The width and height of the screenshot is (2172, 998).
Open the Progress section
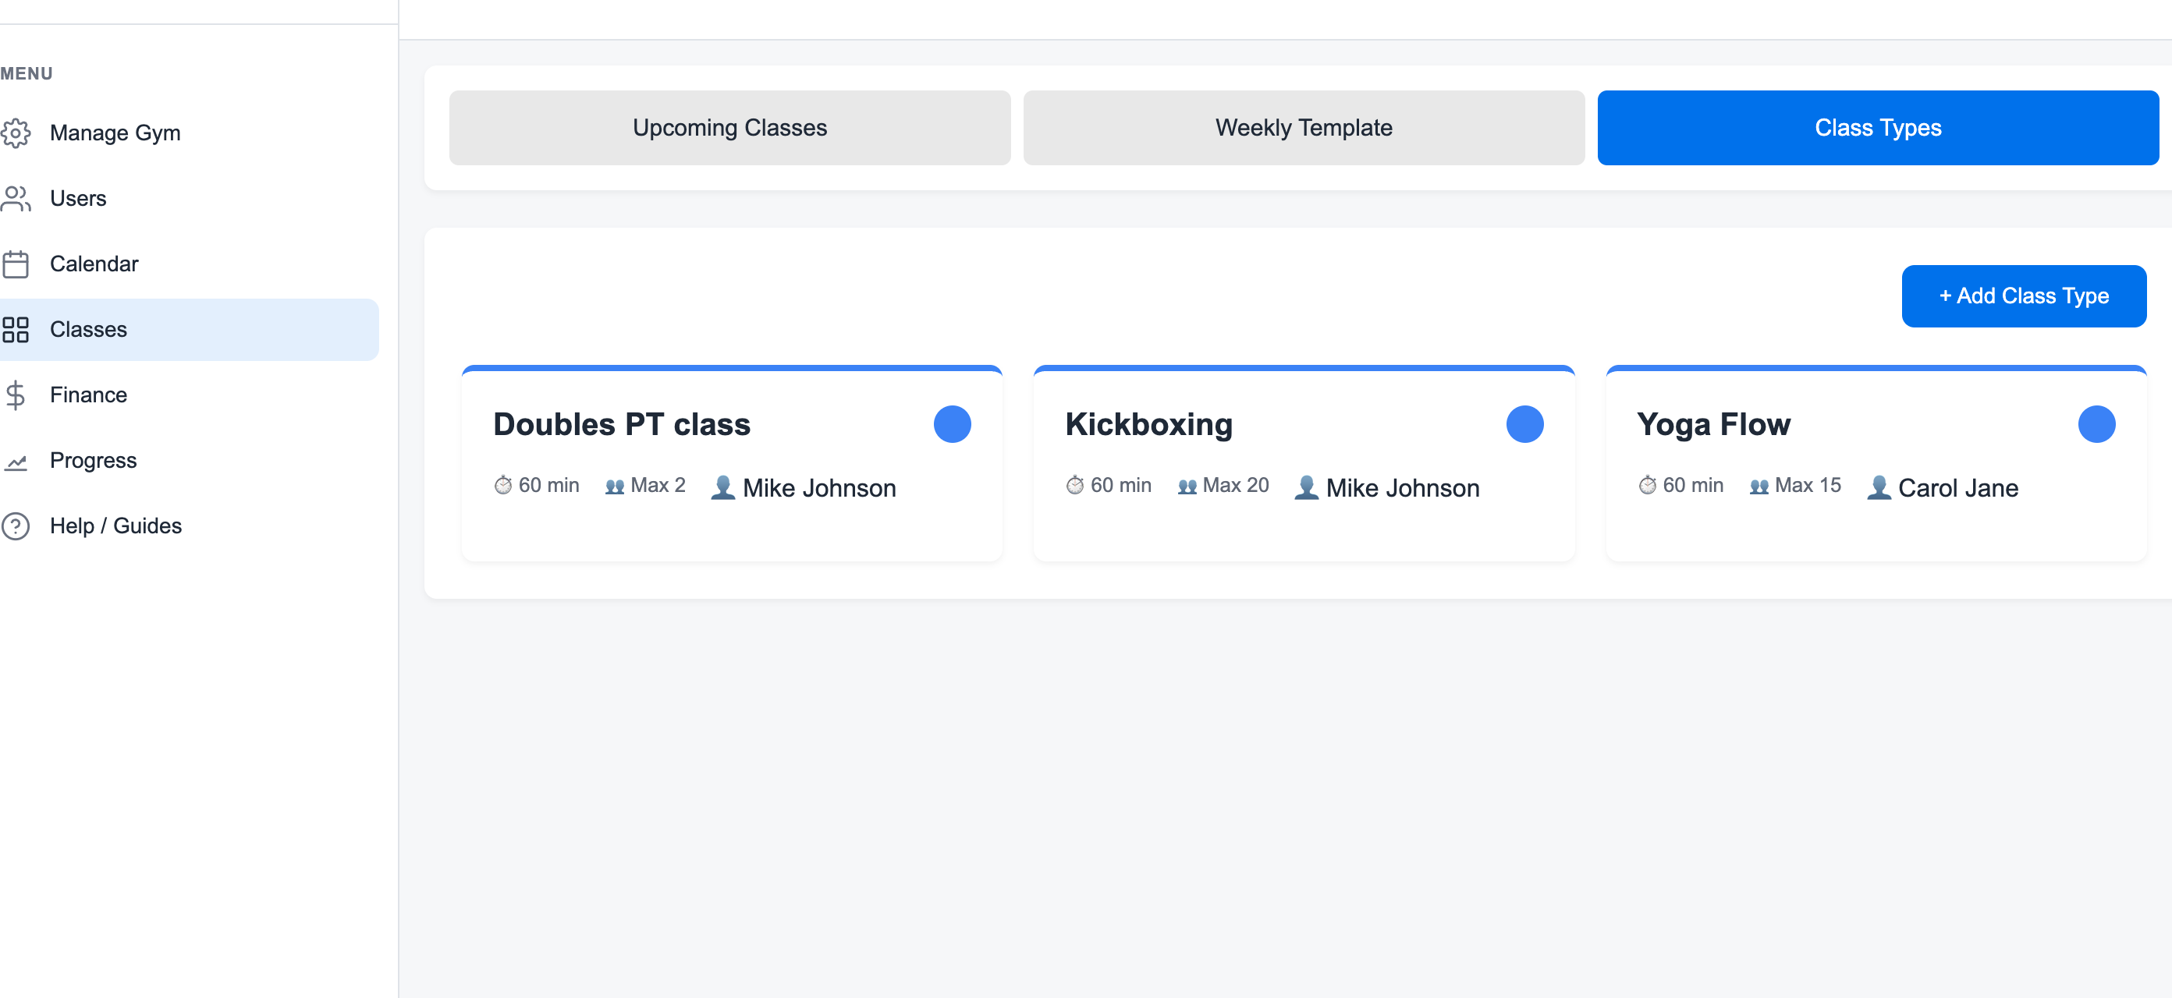[189, 460]
